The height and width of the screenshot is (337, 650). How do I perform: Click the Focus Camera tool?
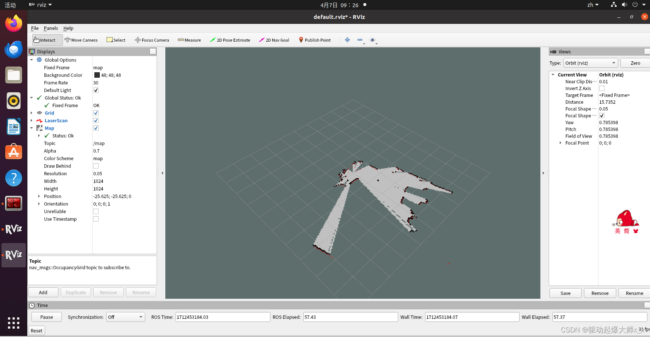152,40
